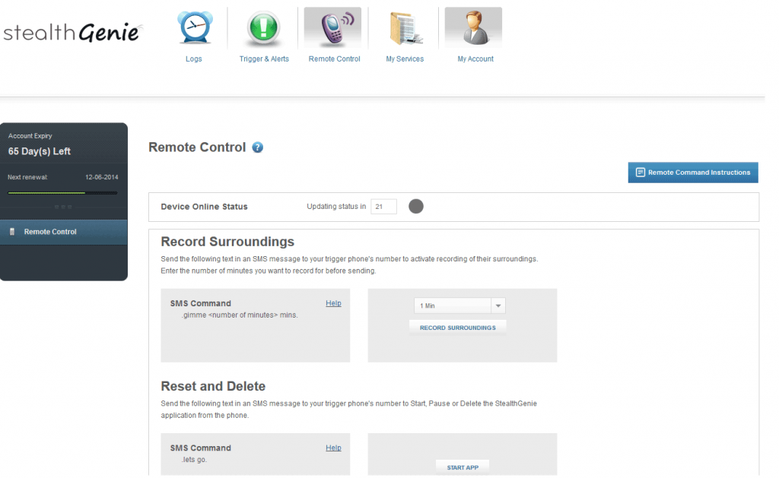The width and height of the screenshot is (779, 478).
Task: Click the 'Device Online Status' label
Action: tap(204, 207)
